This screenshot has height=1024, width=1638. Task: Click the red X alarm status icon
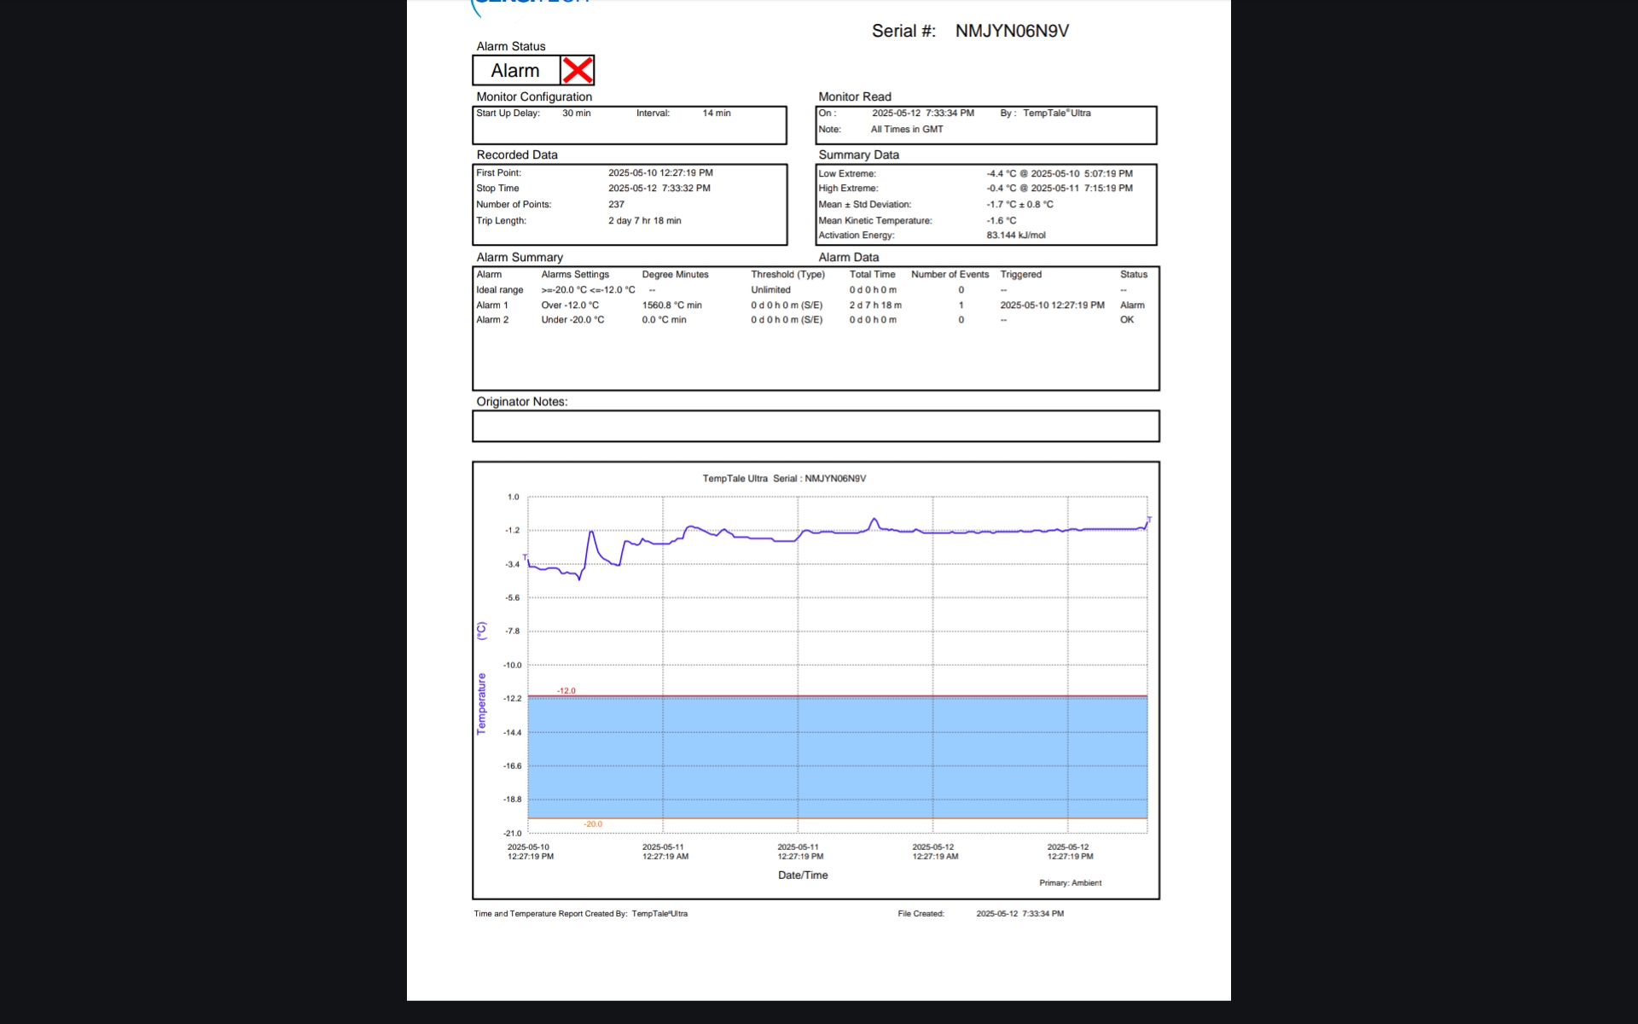(x=578, y=71)
